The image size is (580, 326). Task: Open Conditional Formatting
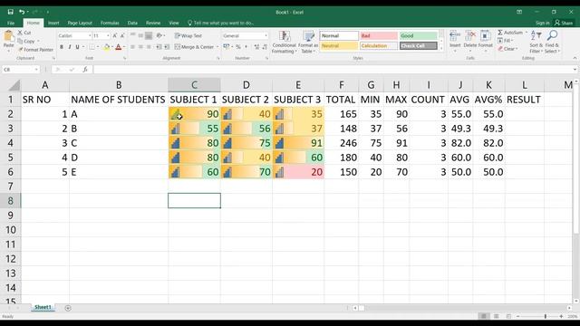[x=284, y=43]
